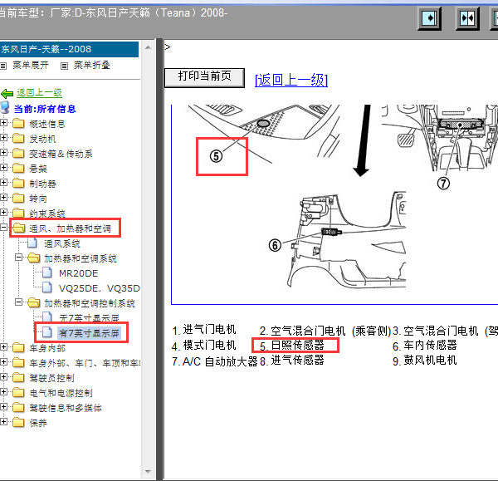The height and width of the screenshot is (481, 498).
Task: Click the 打印当前页 print button
Action: tap(204, 77)
